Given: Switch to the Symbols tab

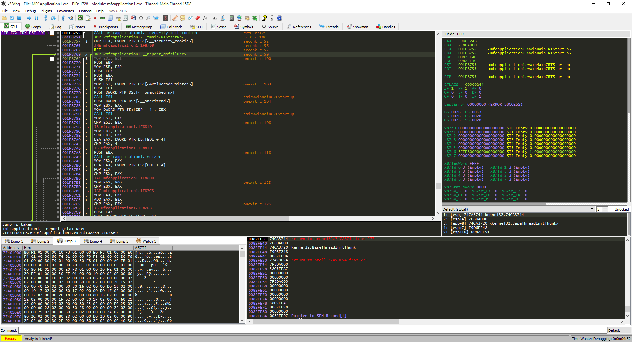Looking at the screenshot, I should pyautogui.click(x=244, y=27).
